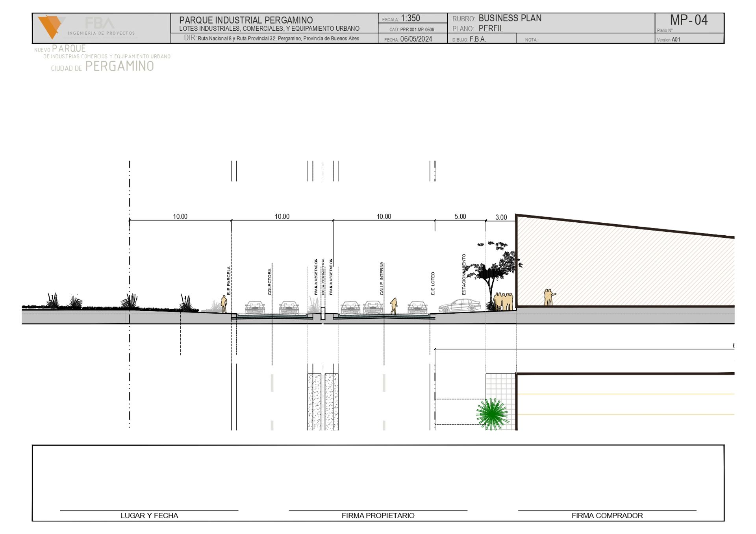Click the group of people by the building wall
Image resolution: width=756 pixels, height=534 pixels.
pos(504,301)
